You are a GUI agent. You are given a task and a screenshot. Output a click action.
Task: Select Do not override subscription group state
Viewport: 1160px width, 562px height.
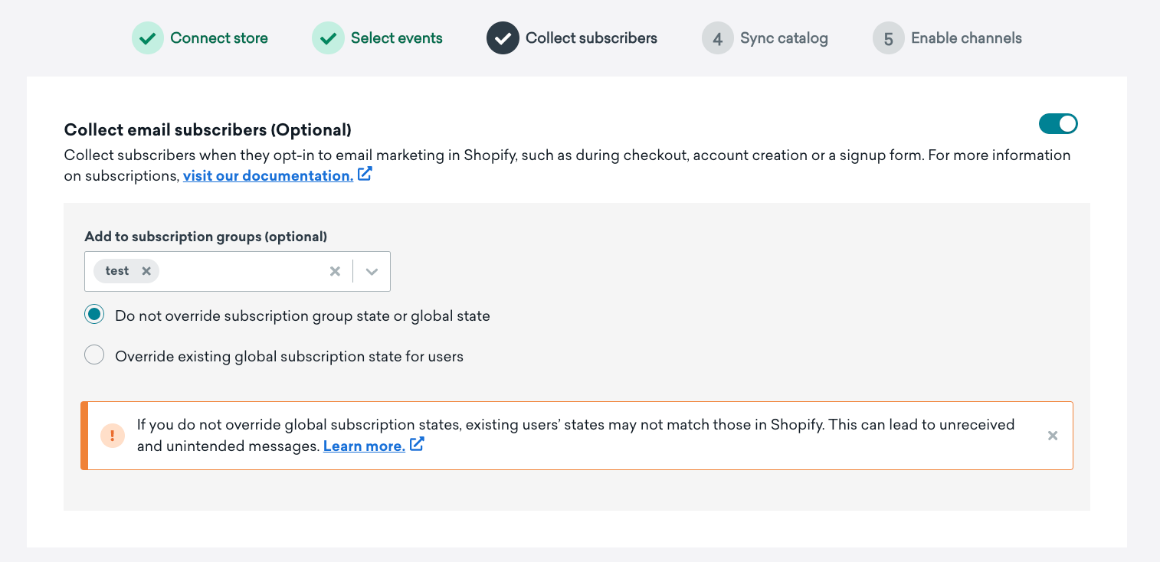[x=94, y=315]
